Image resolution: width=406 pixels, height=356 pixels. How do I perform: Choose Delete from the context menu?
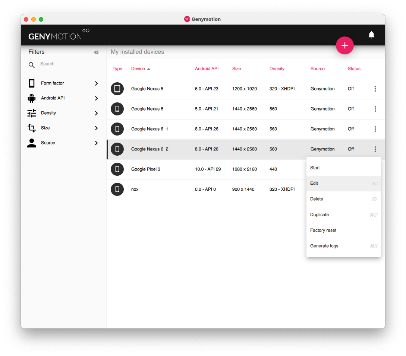coord(344,199)
